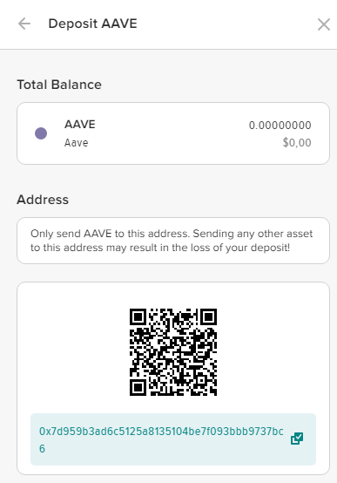Select the 0x7d959b3a deposit address text
Screen dimensions: 337x483
click(161, 439)
